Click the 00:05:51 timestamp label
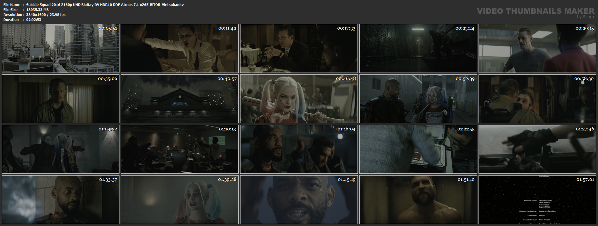This screenshot has width=598, height=226. pyautogui.click(x=108, y=28)
